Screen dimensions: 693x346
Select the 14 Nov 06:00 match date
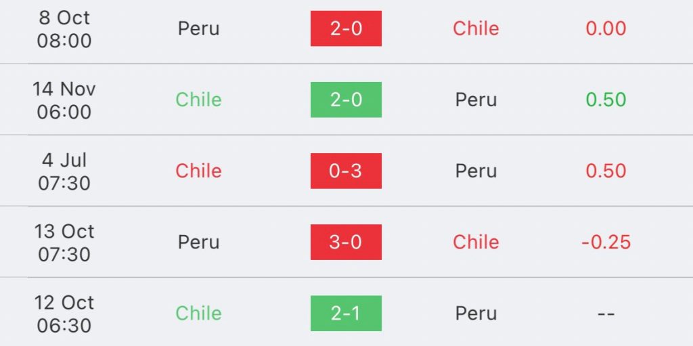point(64,100)
